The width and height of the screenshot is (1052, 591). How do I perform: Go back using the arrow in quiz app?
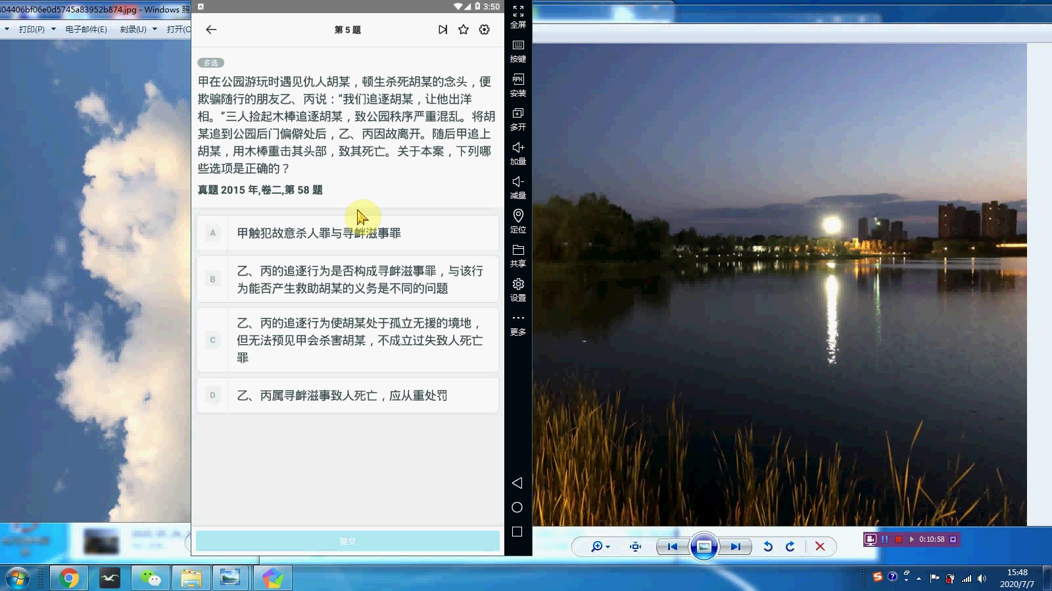click(x=211, y=30)
